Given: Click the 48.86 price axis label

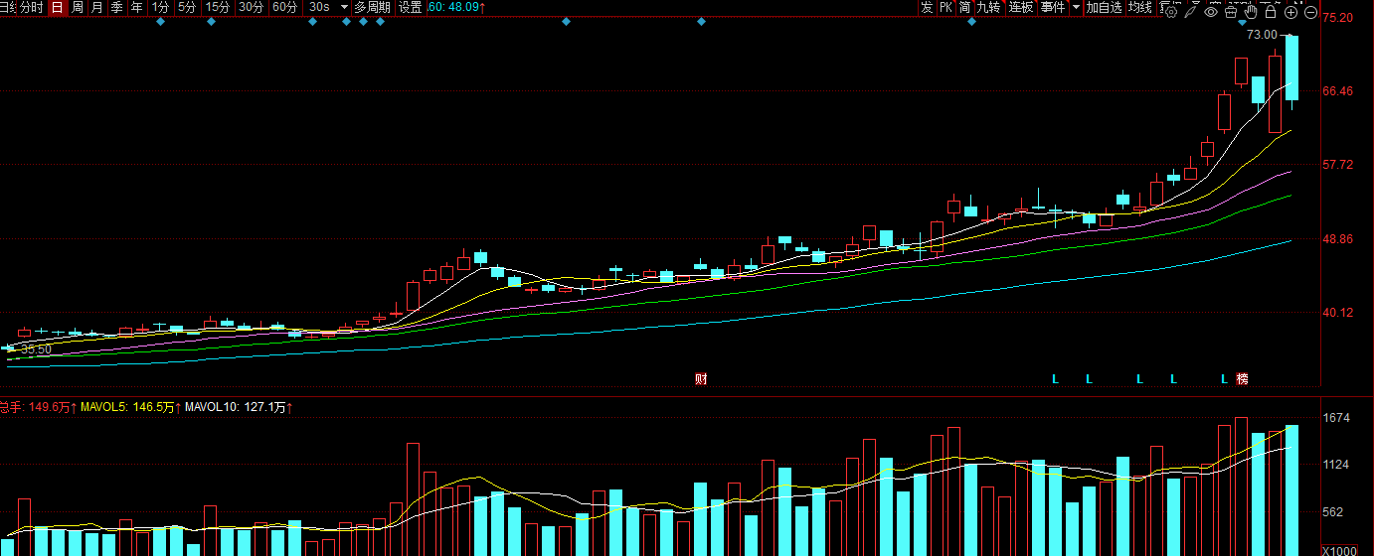Looking at the screenshot, I should coord(1338,239).
